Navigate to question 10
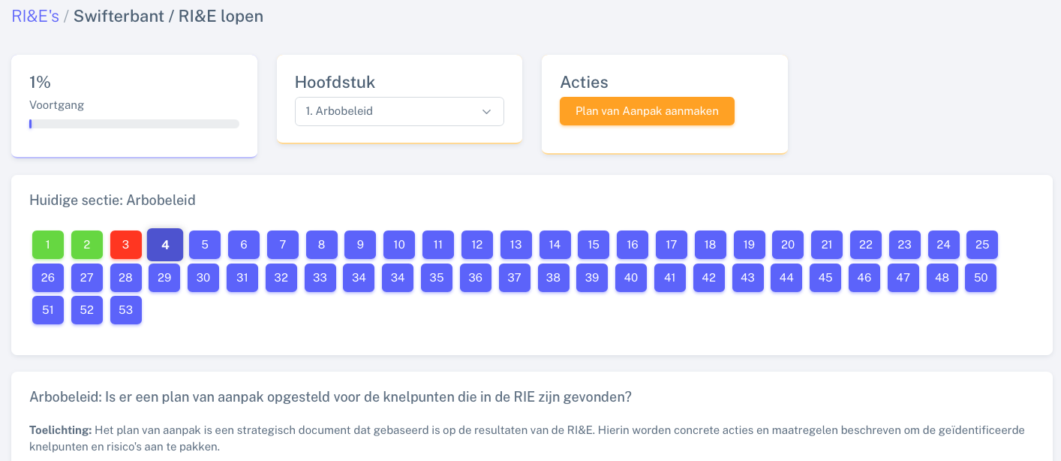This screenshot has width=1061, height=461. tap(399, 245)
